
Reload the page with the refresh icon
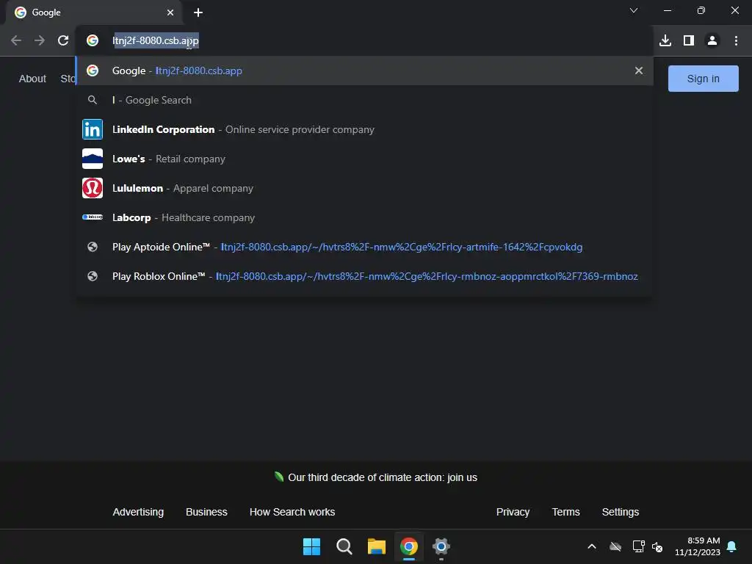click(x=63, y=41)
